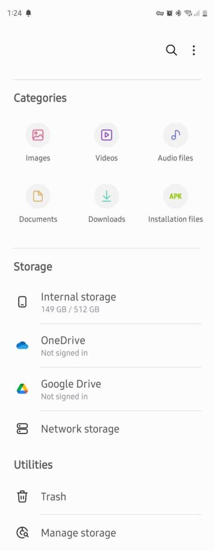Tap the Network storage server icon

tap(23, 429)
